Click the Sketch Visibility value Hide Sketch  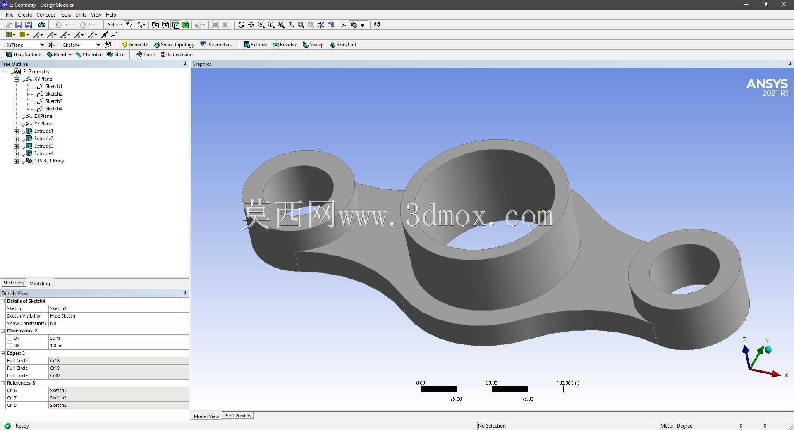coord(118,316)
